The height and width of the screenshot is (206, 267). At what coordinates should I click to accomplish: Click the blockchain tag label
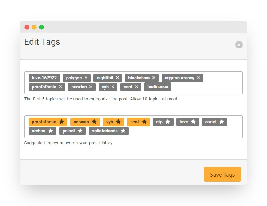[x=139, y=78]
